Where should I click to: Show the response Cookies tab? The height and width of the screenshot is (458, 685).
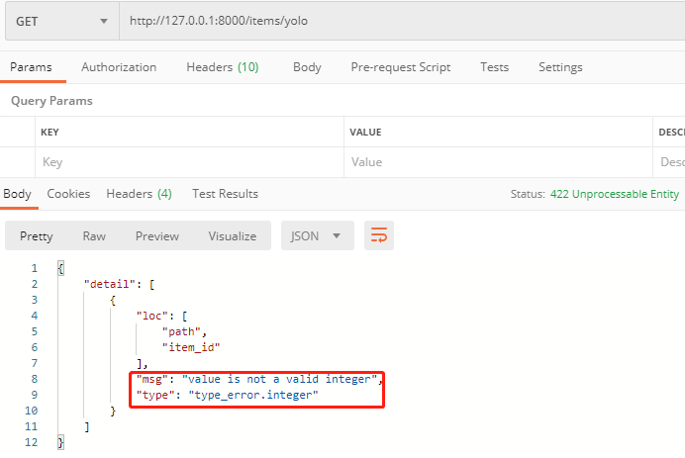click(68, 194)
